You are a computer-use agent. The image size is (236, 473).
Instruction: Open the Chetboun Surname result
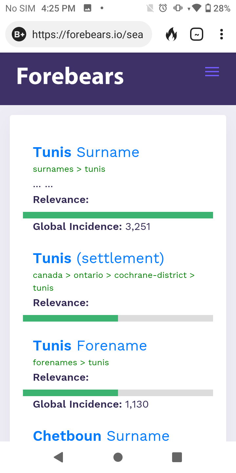point(101,436)
